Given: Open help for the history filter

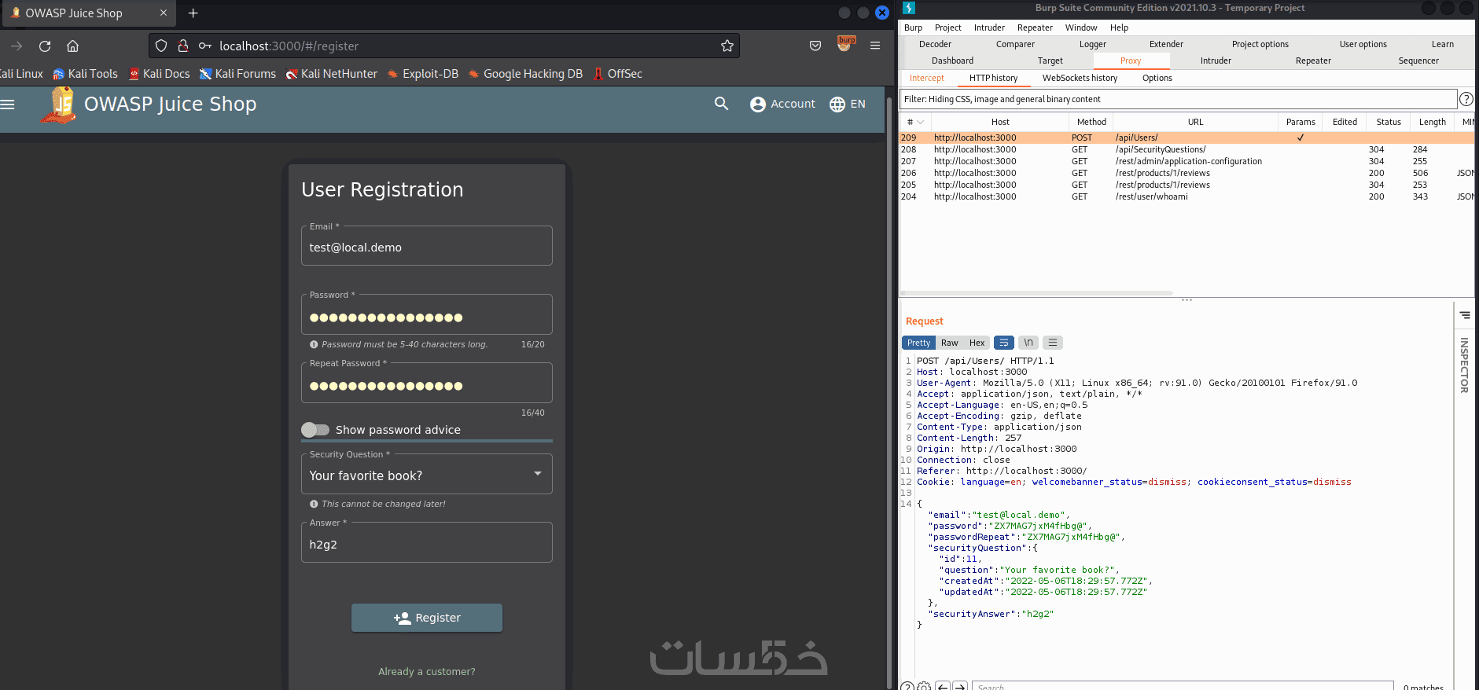Looking at the screenshot, I should (1466, 99).
